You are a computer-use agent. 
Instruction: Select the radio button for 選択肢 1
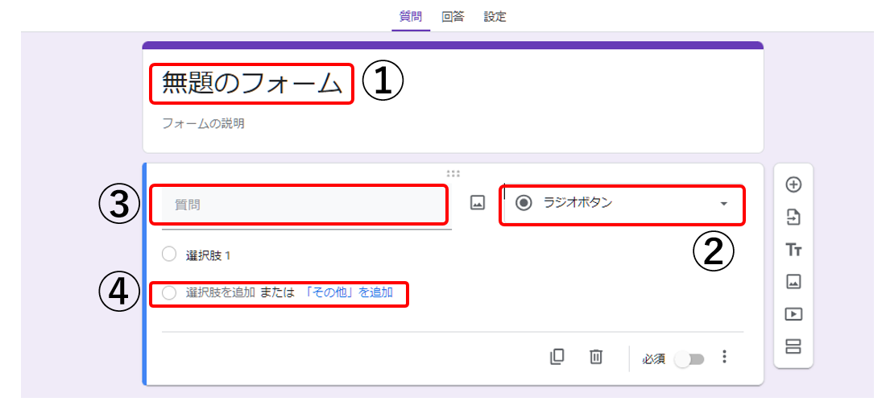click(169, 255)
